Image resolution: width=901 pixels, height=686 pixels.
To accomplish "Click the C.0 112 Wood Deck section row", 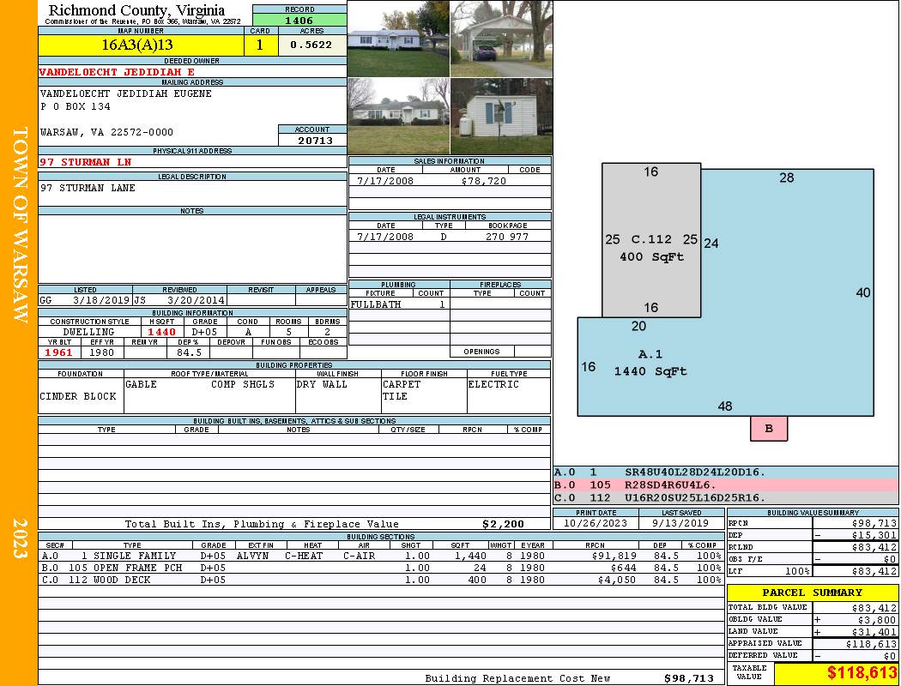I will (x=381, y=580).
